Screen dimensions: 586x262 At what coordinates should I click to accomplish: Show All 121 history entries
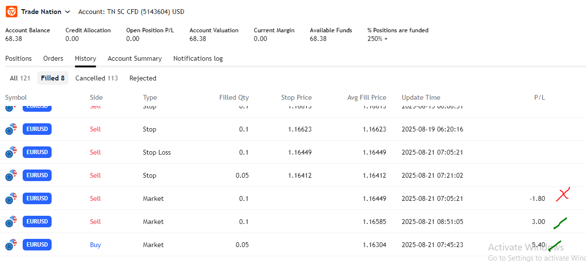[20, 78]
